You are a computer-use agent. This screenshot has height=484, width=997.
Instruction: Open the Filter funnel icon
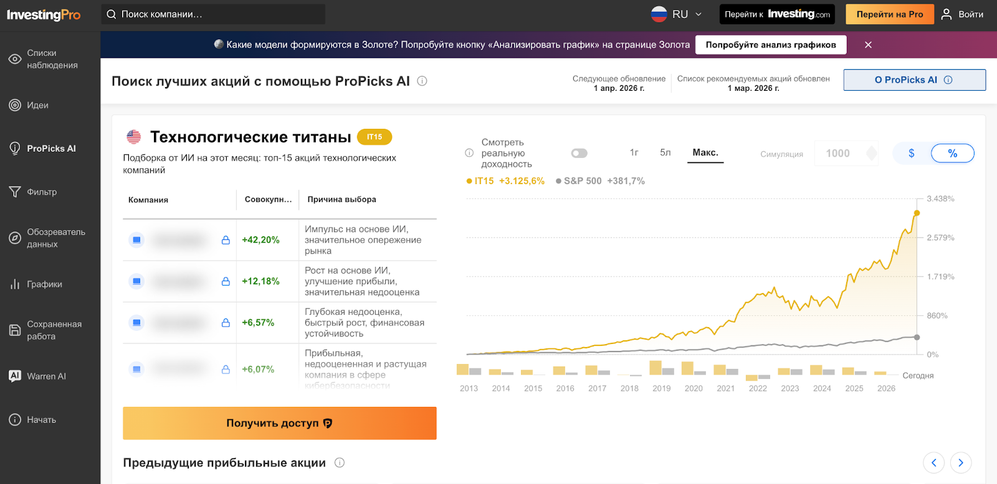point(15,192)
